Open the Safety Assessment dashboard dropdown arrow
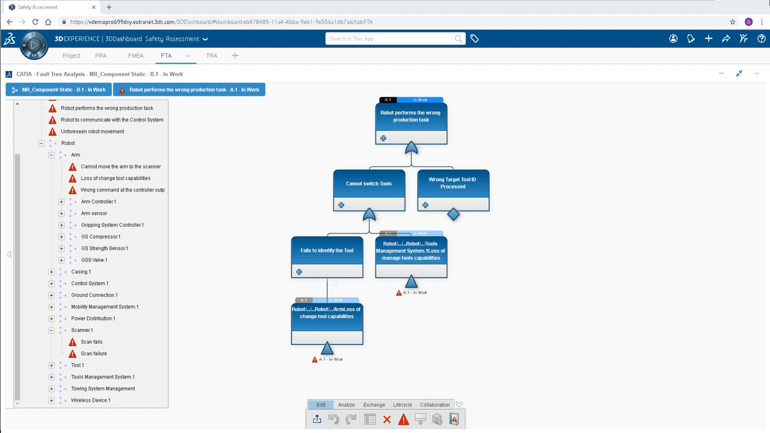 205,39
